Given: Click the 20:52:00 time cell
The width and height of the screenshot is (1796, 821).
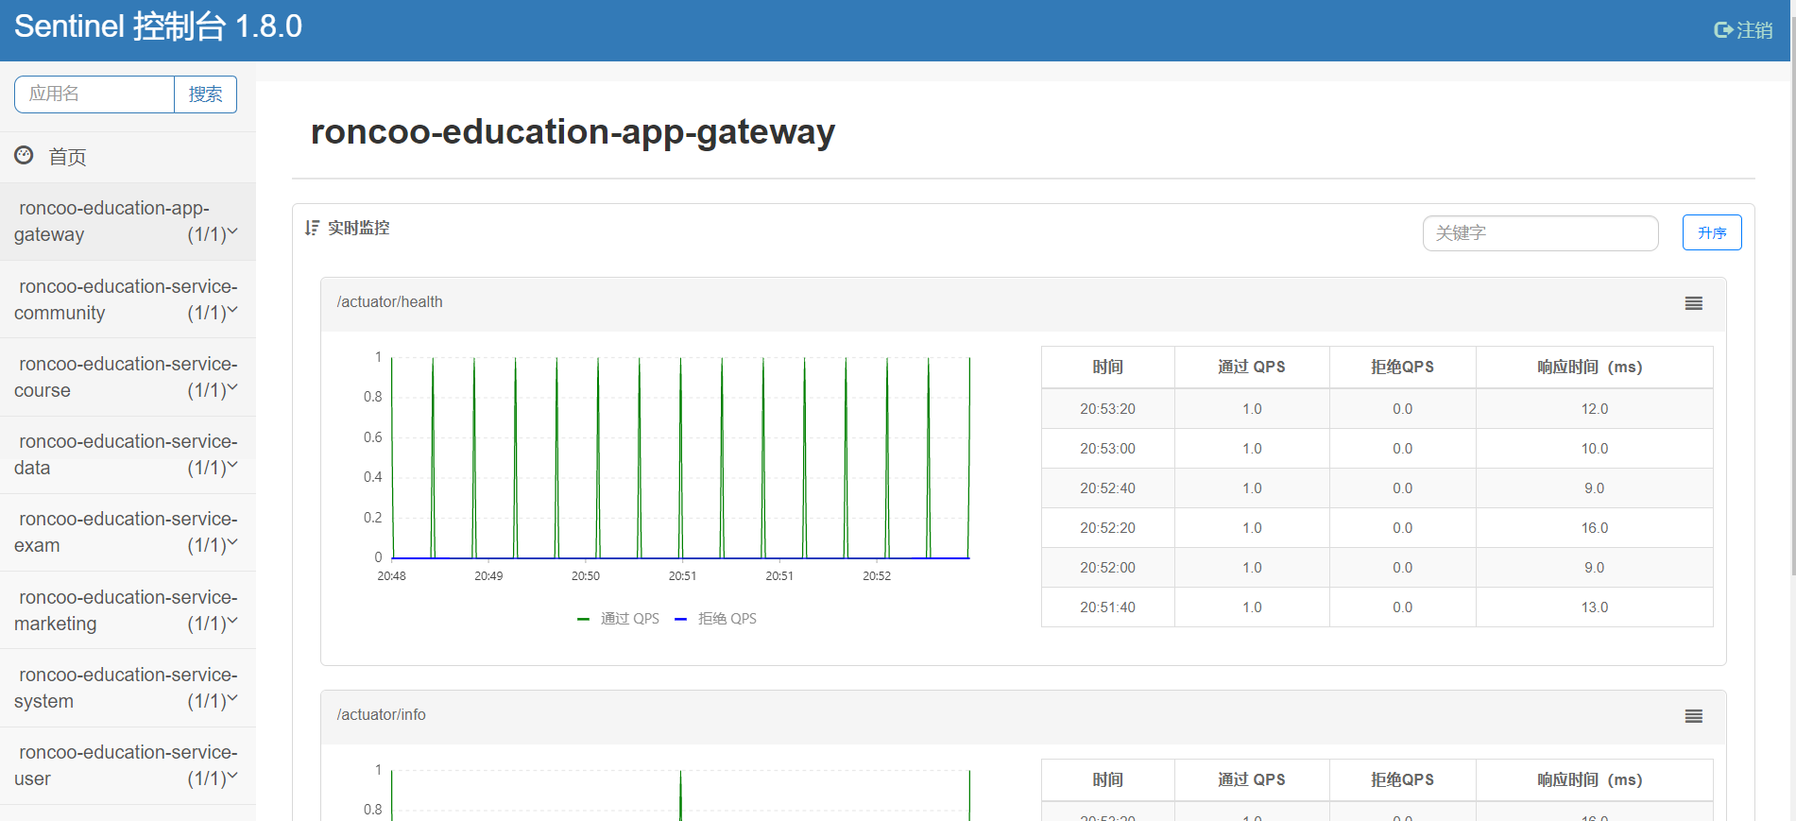Looking at the screenshot, I should click(1107, 568).
